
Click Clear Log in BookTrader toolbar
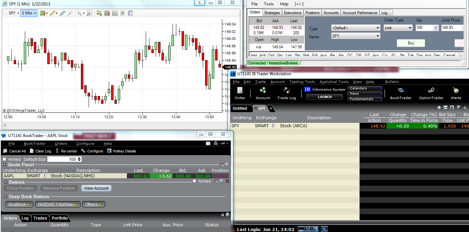[x=40, y=151]
